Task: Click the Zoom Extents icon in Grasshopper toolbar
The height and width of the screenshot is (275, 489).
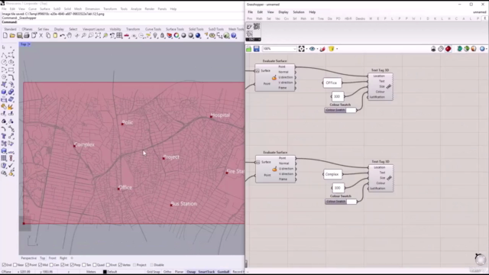Action: coord(301,49)
